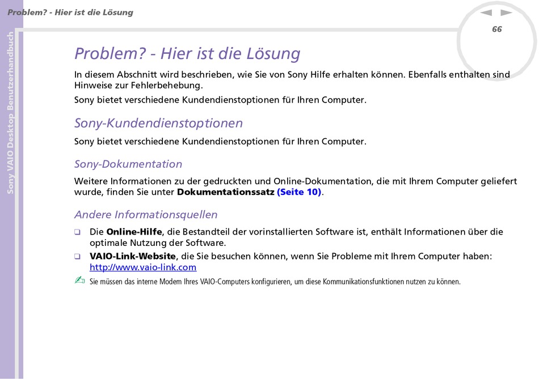Click the bold term "VAIO-Link-Website"
Screen dimensions: 539x379
coord(133,256)
